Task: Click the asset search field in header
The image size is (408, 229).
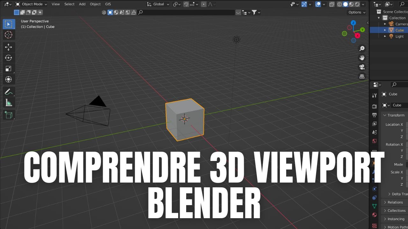Action: point(186,12)
